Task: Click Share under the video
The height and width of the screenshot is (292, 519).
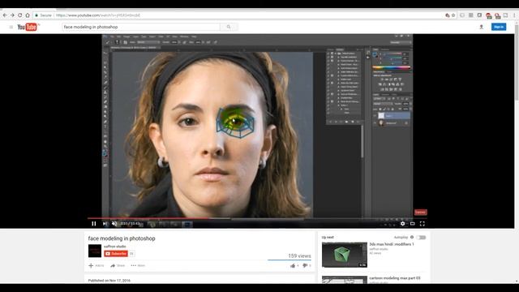Action: pos(118,265)
